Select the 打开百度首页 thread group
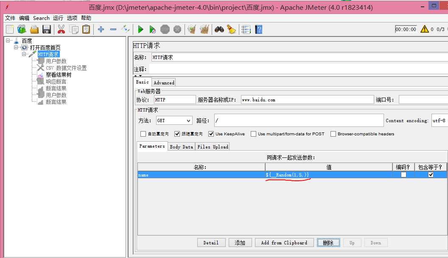Viewport: 448px width, 258px height. [x=45, y=48]
